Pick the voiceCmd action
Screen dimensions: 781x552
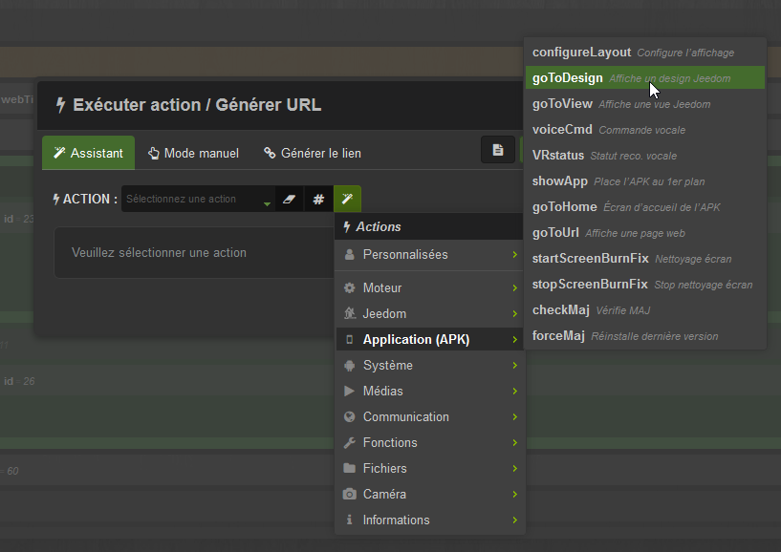tap(645, 130)
